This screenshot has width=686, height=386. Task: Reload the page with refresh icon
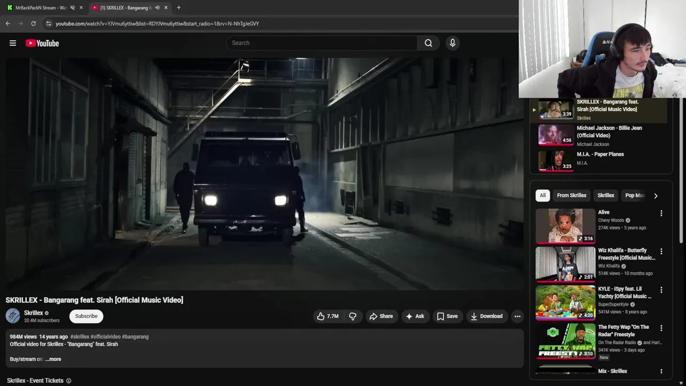(33, 24)
